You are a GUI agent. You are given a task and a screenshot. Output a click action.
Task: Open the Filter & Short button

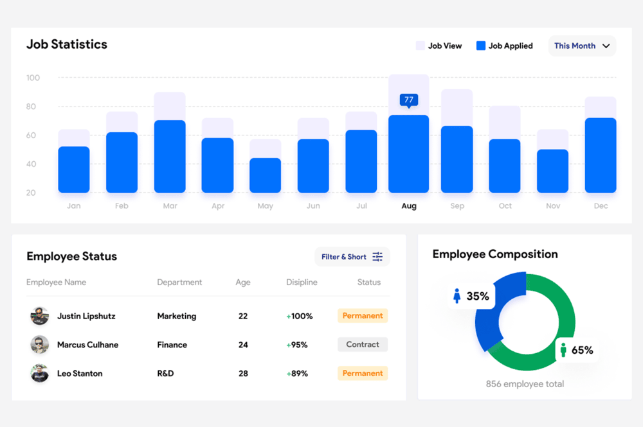tap(352, 257)
